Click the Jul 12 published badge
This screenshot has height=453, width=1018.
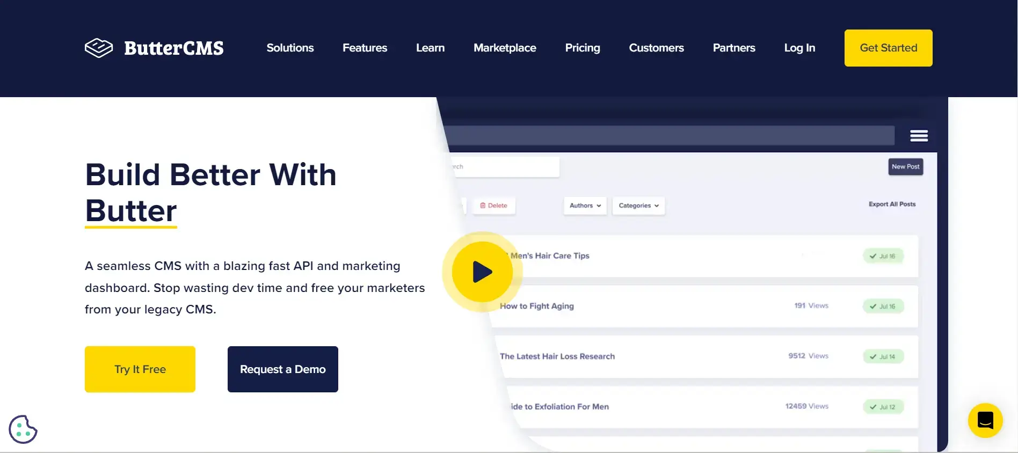point(883,407)
